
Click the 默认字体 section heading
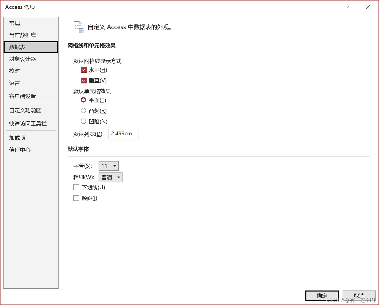78,149
